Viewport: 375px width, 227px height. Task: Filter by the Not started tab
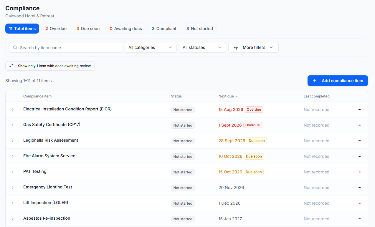tap(200, 29)
